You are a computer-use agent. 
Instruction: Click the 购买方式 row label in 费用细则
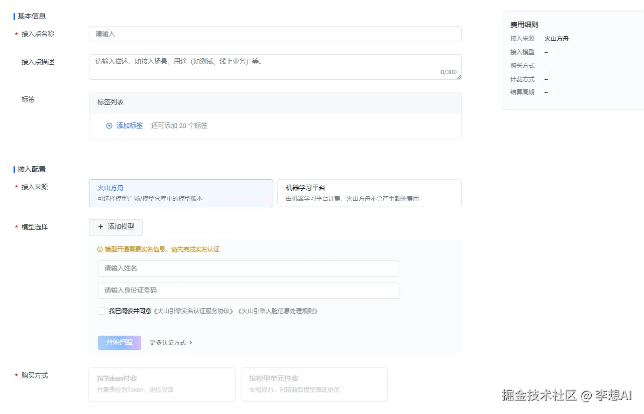pyautogui.click(x=522, y=66)
